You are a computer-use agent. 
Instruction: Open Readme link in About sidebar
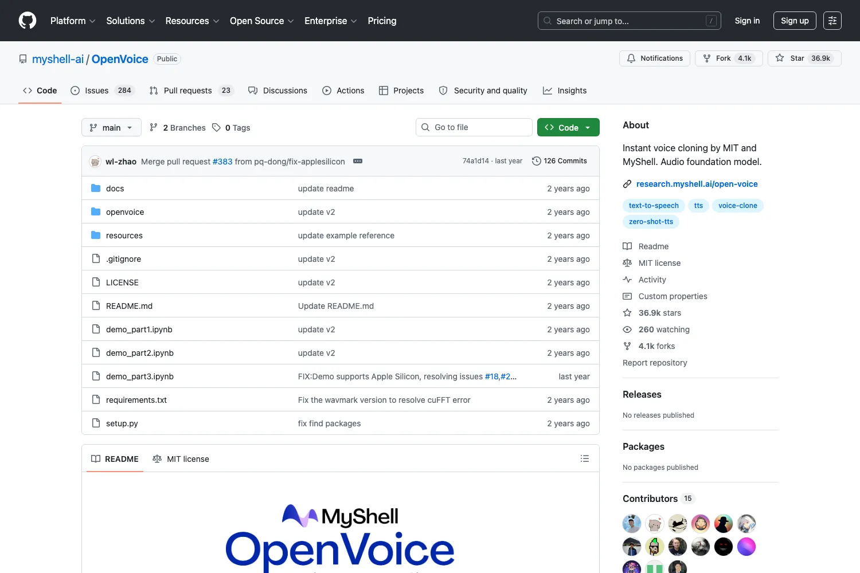tap(646, 246)
